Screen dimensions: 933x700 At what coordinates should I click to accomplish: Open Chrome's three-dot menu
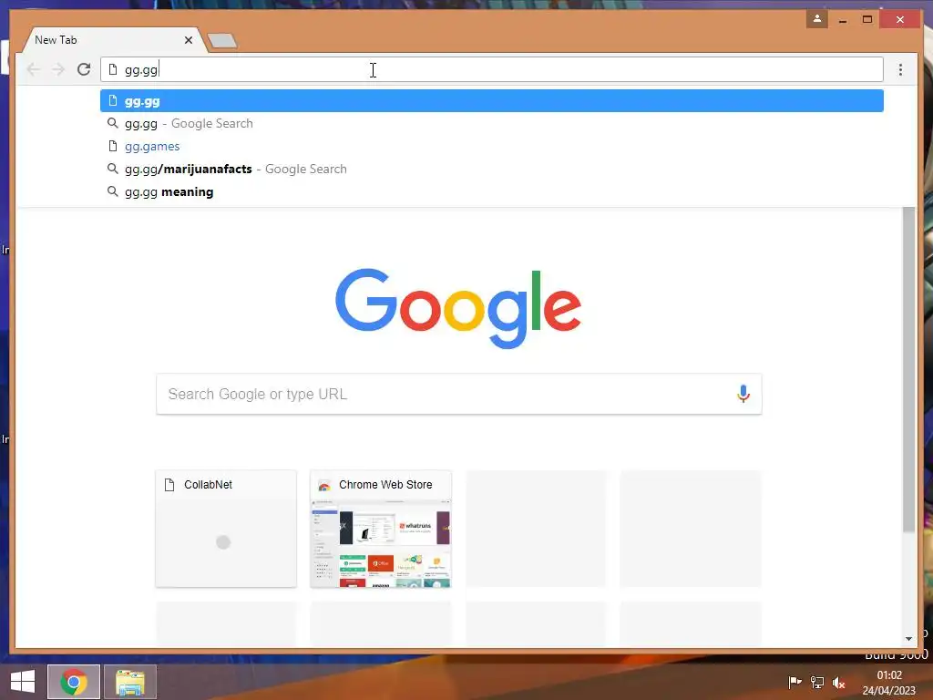pos(900,69)
